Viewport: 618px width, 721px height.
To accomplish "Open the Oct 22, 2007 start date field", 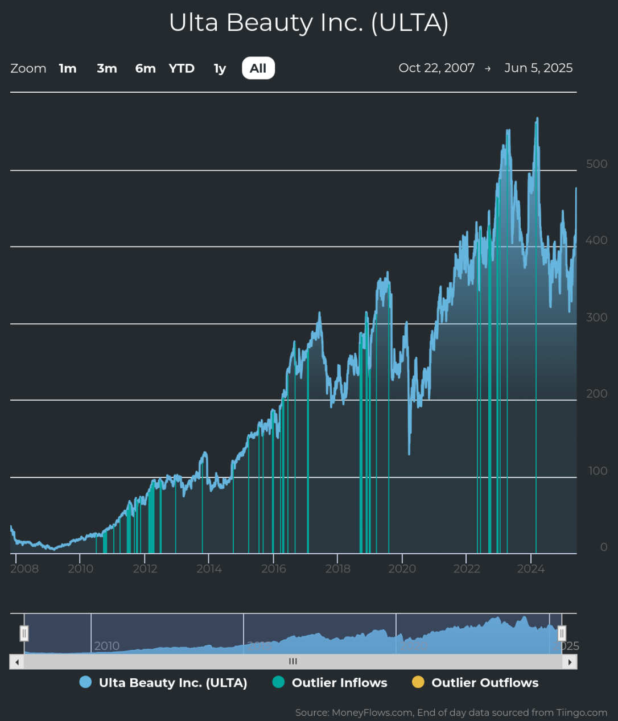I will point(437,68).
